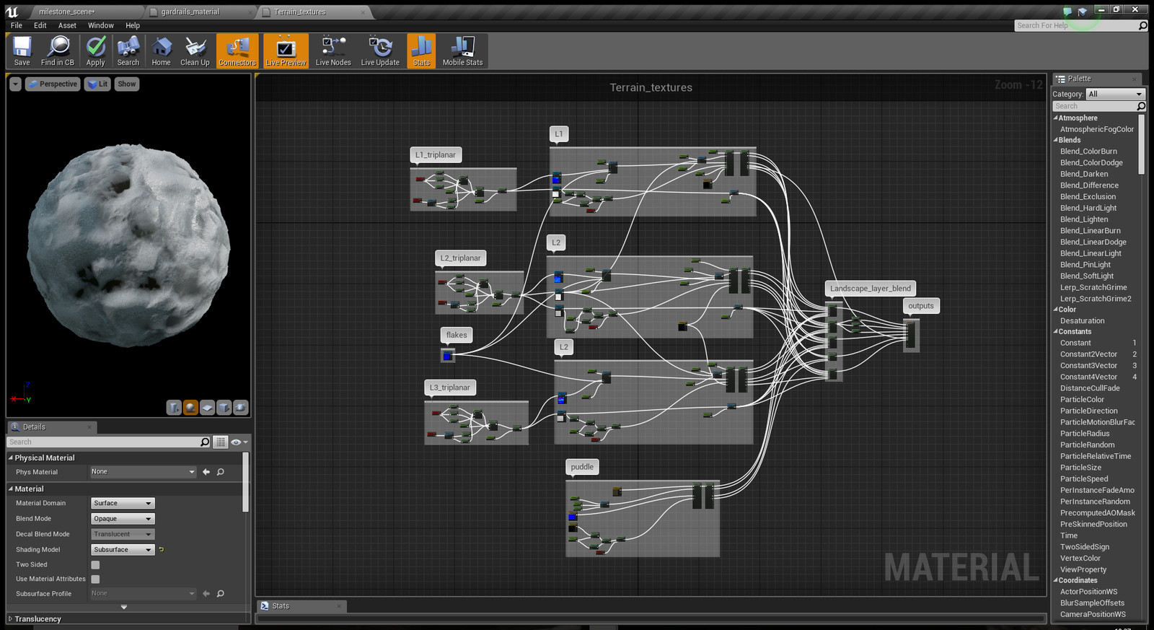Select the cylinder preview shape

pyautogui.click(x=174, y=408)
